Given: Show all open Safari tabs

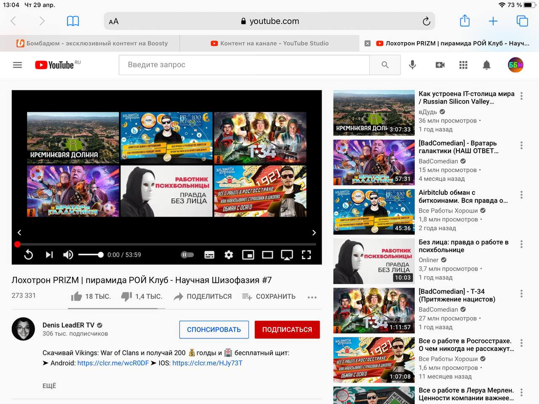Looking at the screenshot, I should (x=522, y=21).
